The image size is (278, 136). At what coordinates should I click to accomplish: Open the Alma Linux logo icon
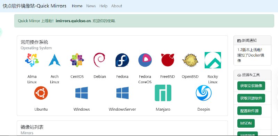pyautogui.click(x=32, y=60)
